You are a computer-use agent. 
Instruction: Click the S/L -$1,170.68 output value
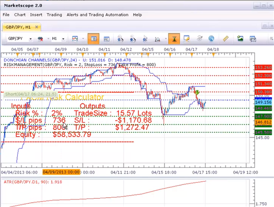pos(133,120)
